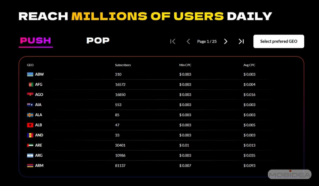Click the Subscribers column header
Image resolution: width=319 pixels, height=186 pixels.
[x=123, y=65]
